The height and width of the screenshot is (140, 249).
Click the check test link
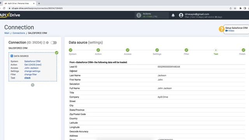coord(27,78)
